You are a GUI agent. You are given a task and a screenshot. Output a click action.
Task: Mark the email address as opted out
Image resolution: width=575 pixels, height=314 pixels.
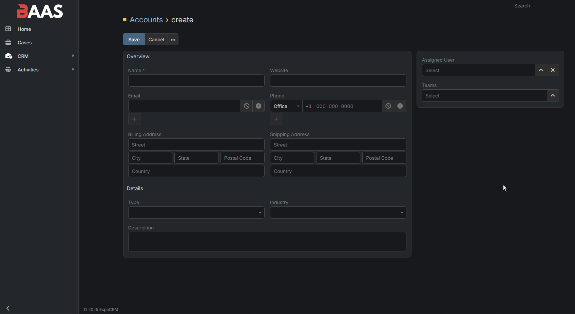(246, 106)
